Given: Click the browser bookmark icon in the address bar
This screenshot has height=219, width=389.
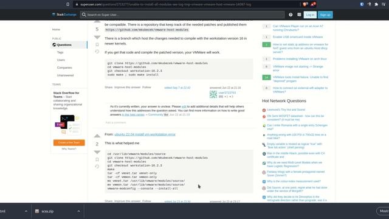Looking at the screenshot, I should pyautogui.click(x=67, y=4).
